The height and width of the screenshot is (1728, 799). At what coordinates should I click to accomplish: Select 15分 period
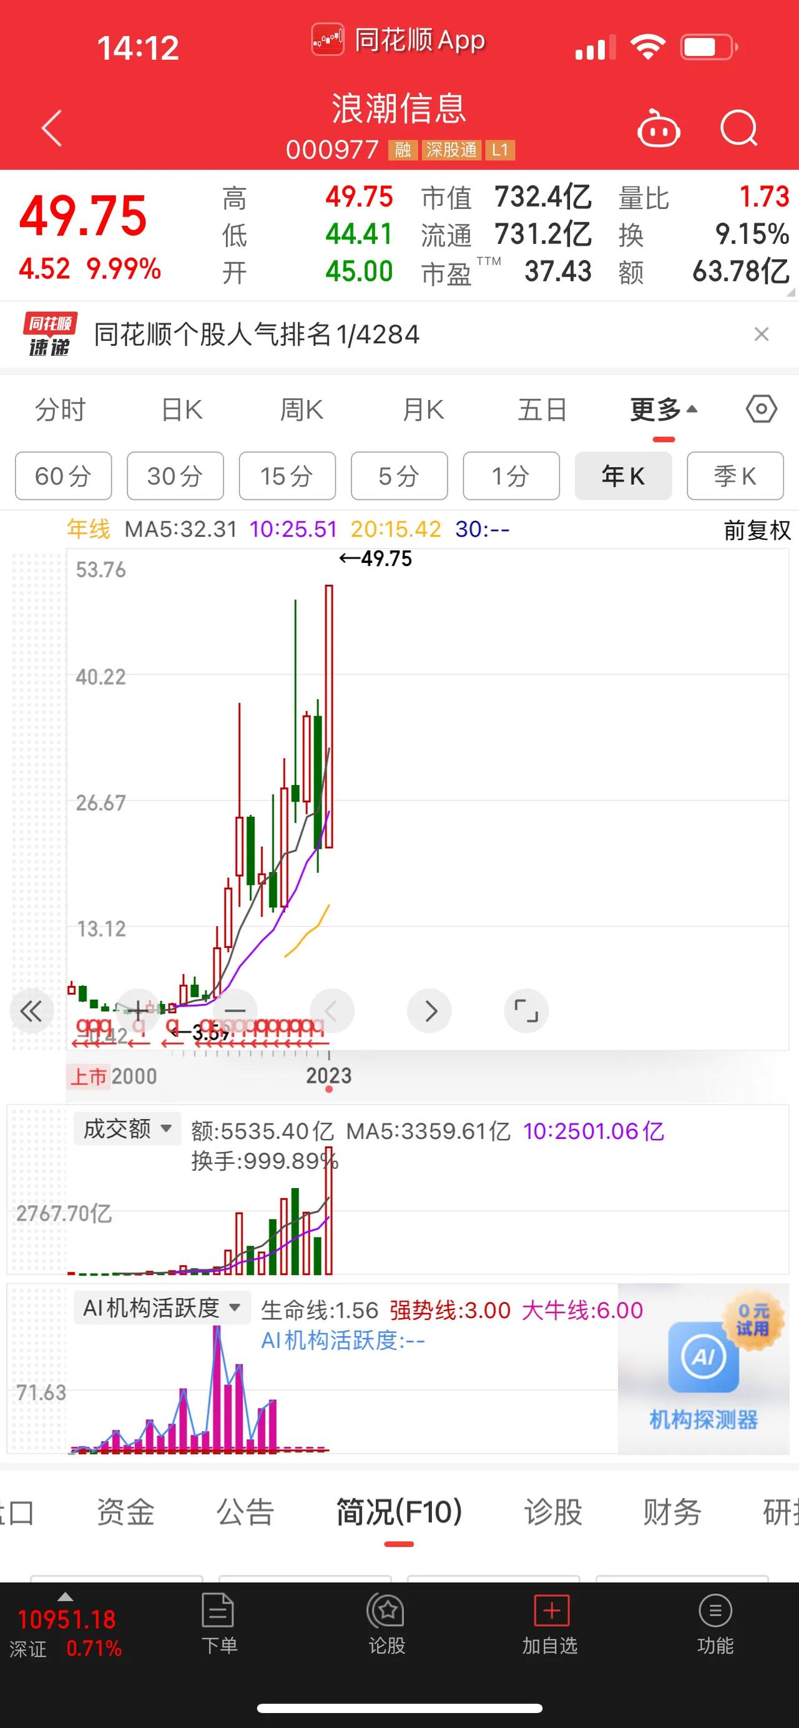[x=287, y=476]
